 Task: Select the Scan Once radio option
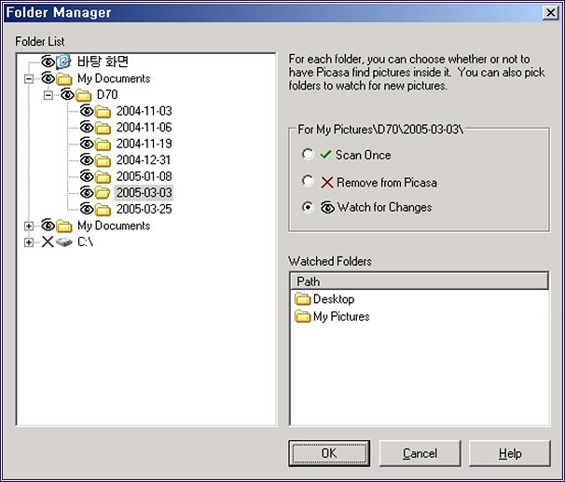(x=308, y=155)
